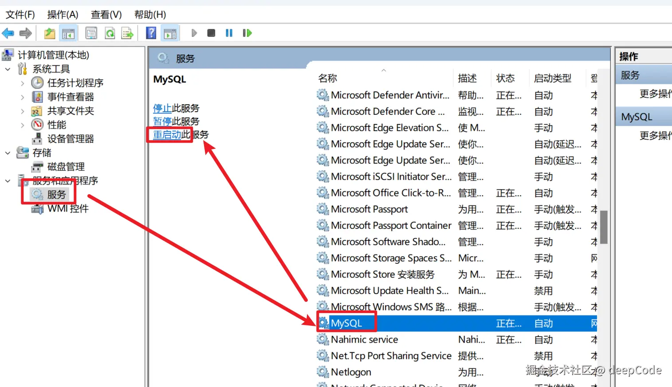Click the Back arrow toolbar icon
Viewport: 672px width, 387px height.
[8, 33]
